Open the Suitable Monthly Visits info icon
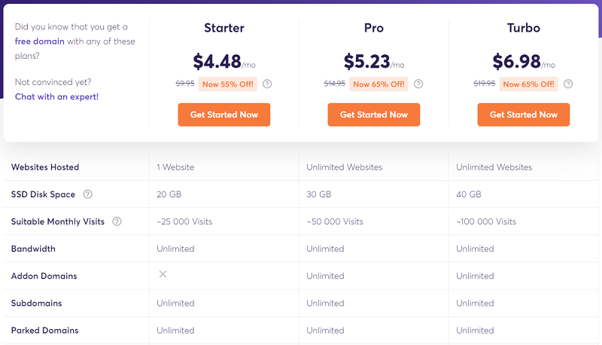 [117, 221]
